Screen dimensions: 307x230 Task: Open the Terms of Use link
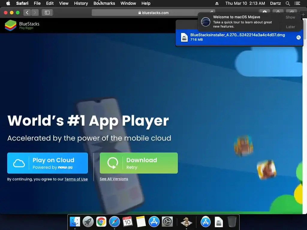click(x=76, y=179)
